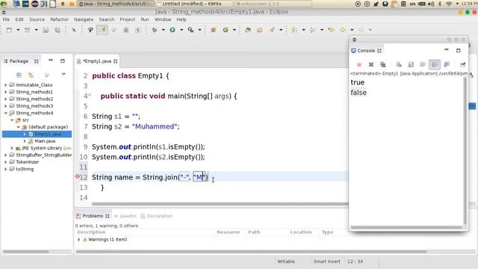Screen dimensions: 478x269
Task: Expand the String_methods1 project
Action: pyautogui.click(x=5, y=92)
